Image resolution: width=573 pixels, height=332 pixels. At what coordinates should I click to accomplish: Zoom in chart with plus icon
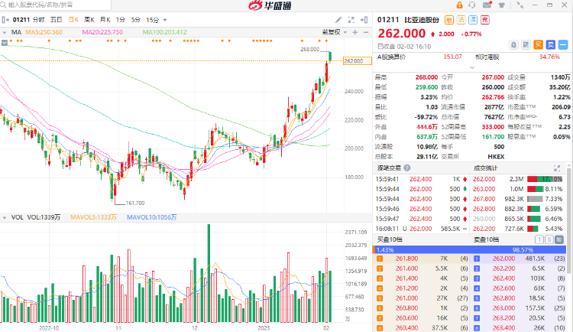(354, 32)
